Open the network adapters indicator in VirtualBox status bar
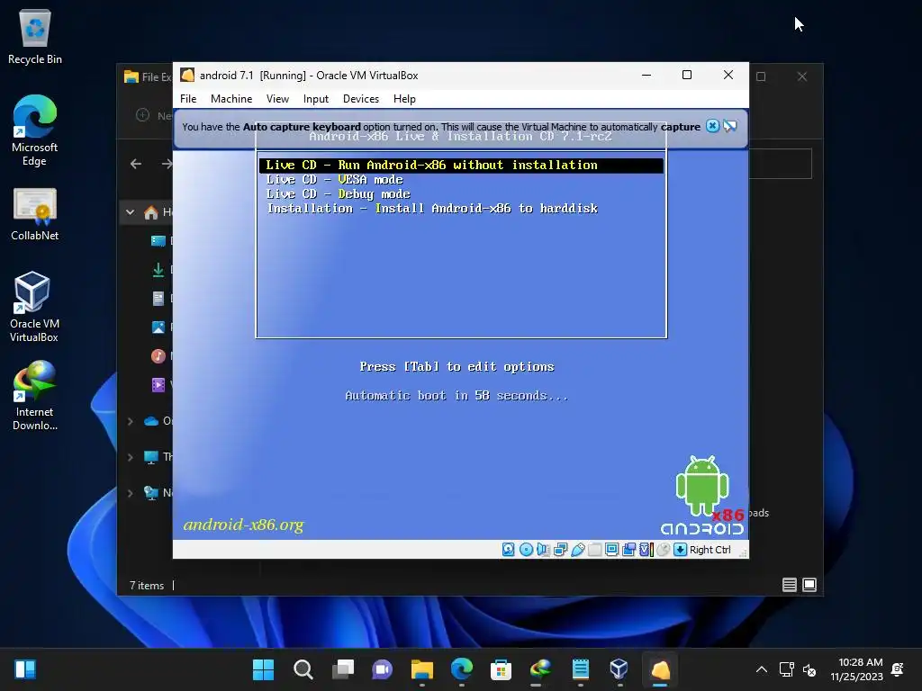This screenshot has width=922, height=691. (560, 550)
